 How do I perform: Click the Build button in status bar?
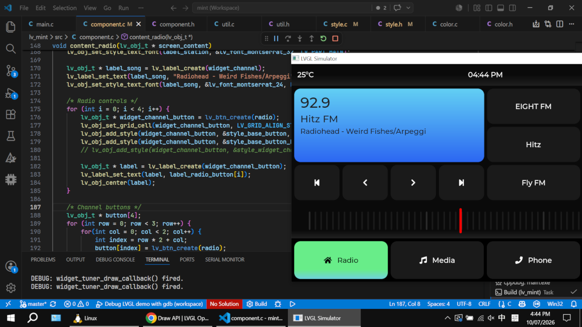coord(257,304)
